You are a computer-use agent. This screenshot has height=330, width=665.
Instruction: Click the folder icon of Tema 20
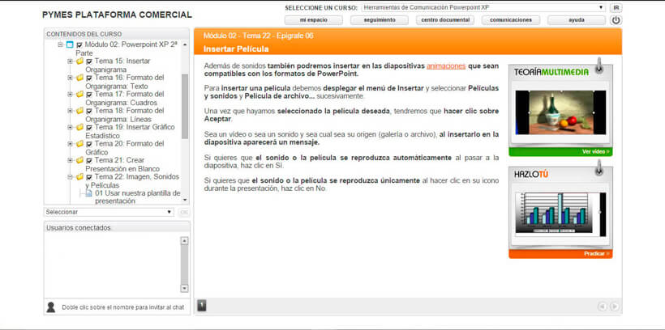(x=79, y=144)
